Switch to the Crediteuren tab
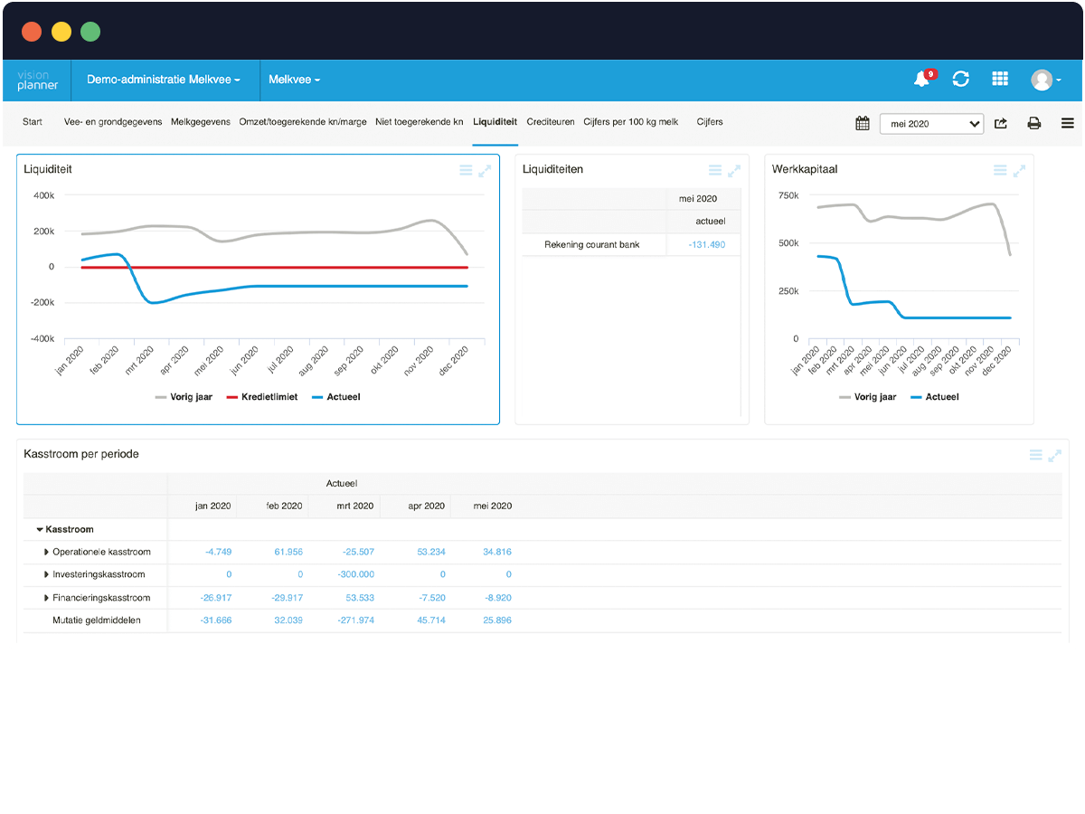Screen dimensions: 1085x814 [x=551, y=122]
